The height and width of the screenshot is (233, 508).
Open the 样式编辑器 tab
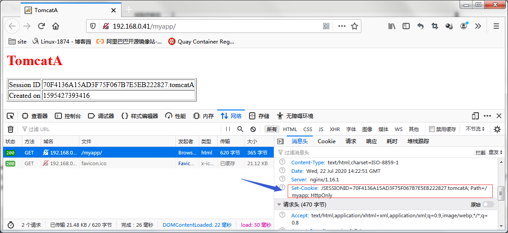[140, 116]
